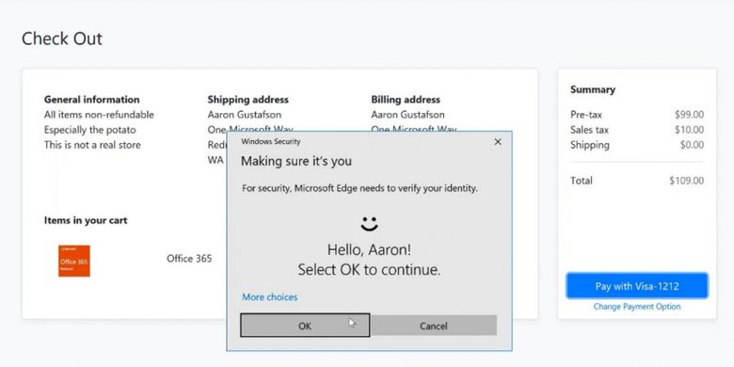Click the Office 365 item name
Viewport: 734px width, 367px height.
[189, 259]
